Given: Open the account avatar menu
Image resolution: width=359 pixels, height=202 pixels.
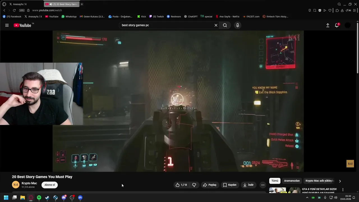Looking at the screenshot, I should (x=348, y=25).
